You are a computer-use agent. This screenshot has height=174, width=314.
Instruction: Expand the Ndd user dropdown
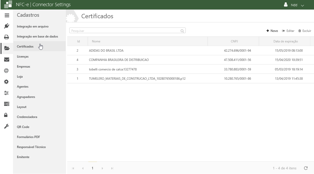(294, 5)
